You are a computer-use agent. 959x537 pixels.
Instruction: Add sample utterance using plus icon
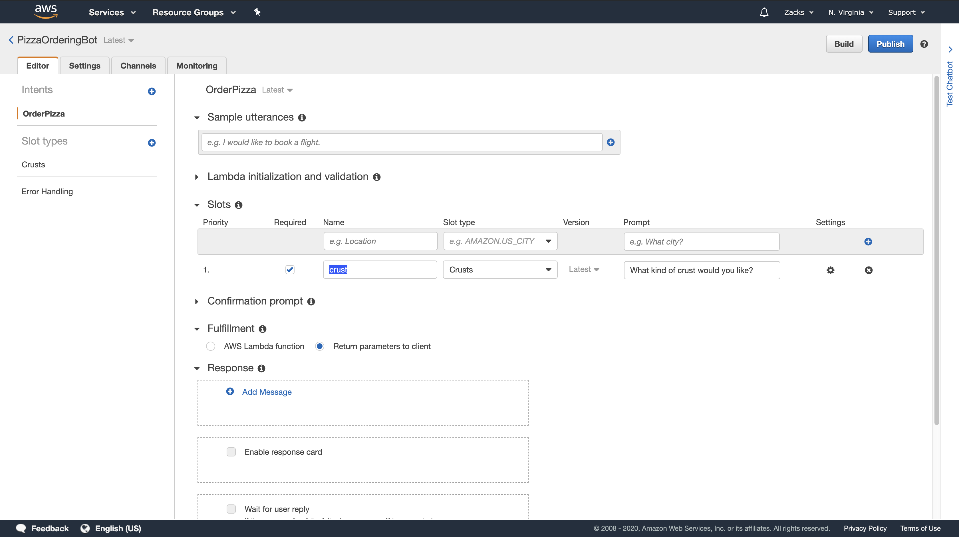coord(611,142)
